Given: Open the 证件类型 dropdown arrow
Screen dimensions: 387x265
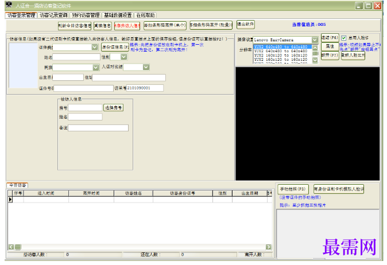Looking at the screenshot, I should click(95, 47).
